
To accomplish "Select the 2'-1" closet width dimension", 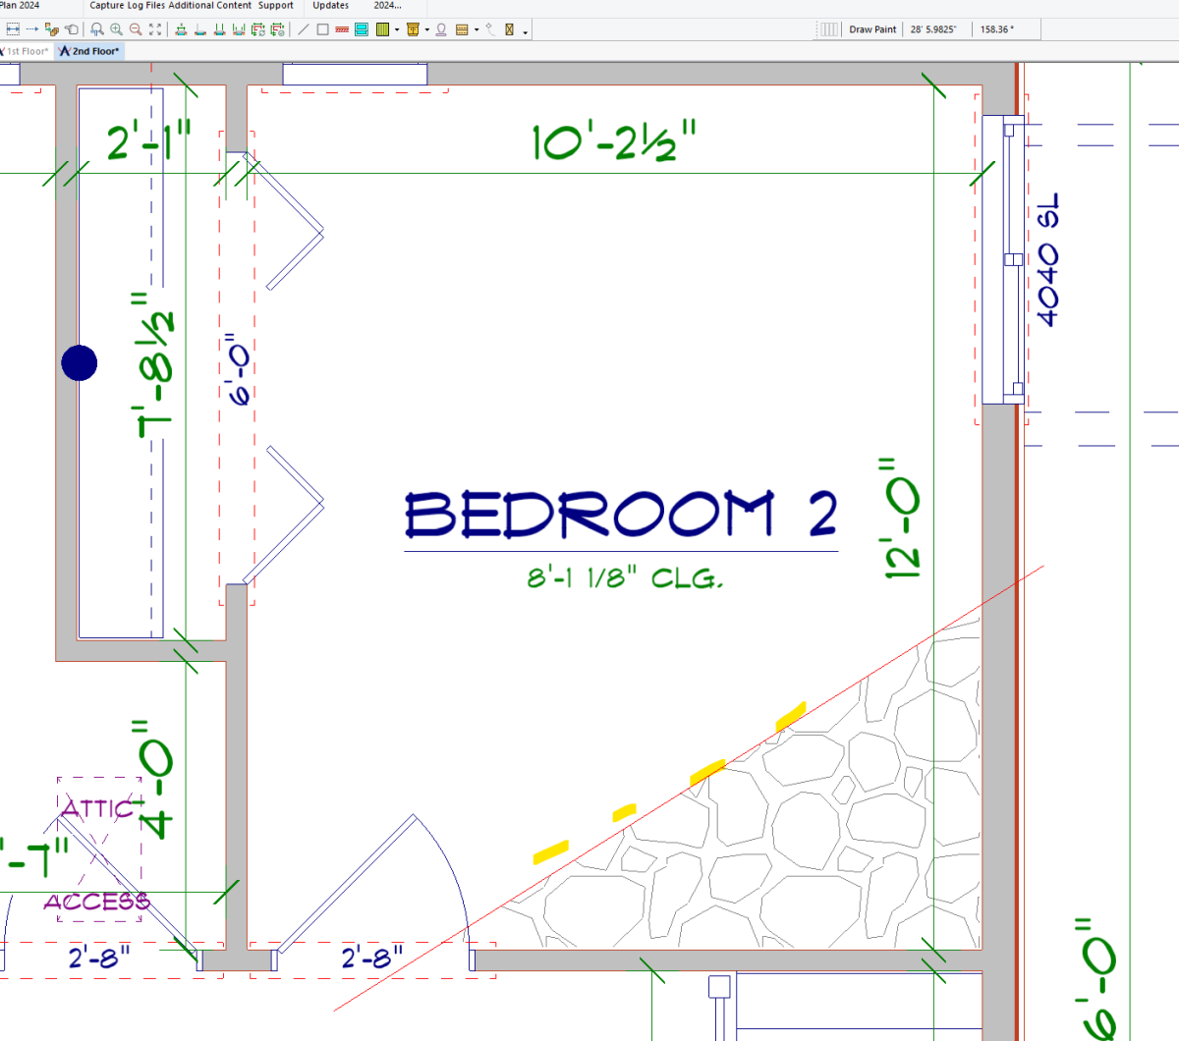I will (x=148, y=140).
